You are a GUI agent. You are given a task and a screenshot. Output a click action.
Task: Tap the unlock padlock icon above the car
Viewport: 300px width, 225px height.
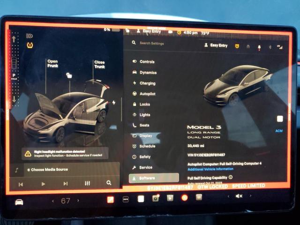pos(69,75)
